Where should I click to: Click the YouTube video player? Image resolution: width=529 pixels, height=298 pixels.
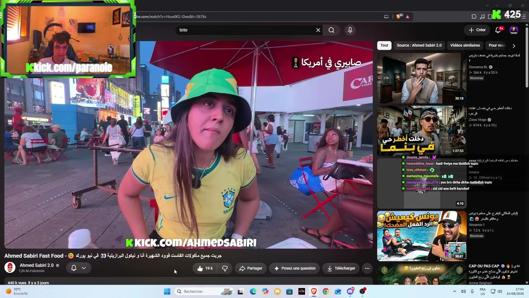tap(188, 144)
